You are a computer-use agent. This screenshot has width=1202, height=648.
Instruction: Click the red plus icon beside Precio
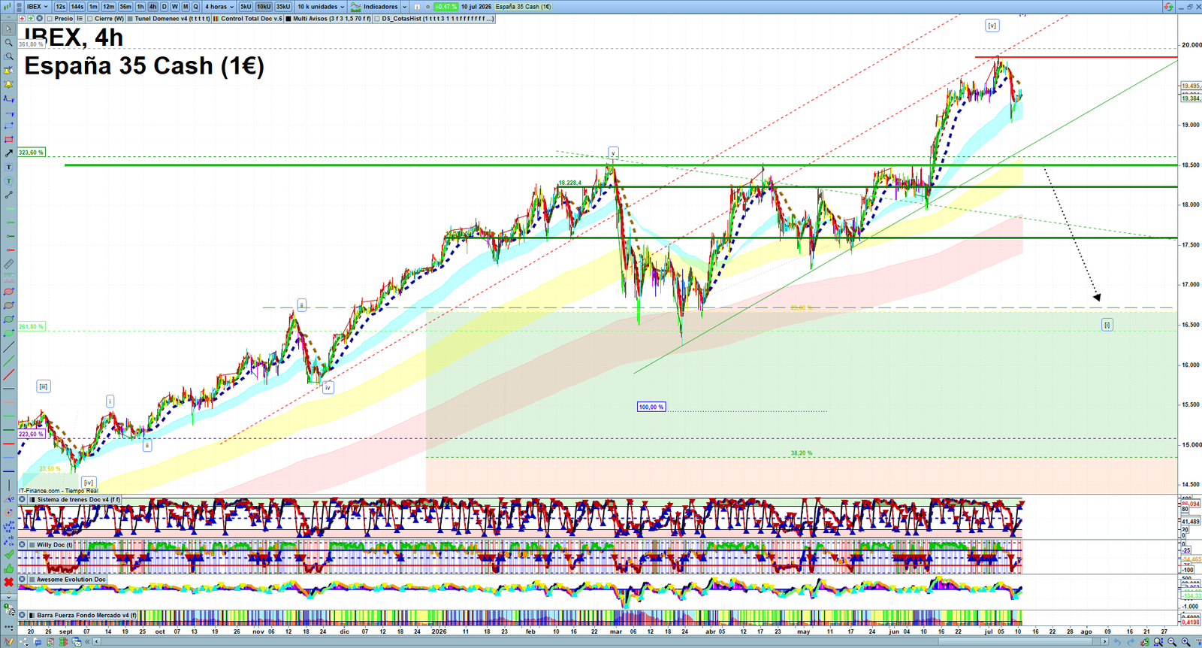pos(22,18)
